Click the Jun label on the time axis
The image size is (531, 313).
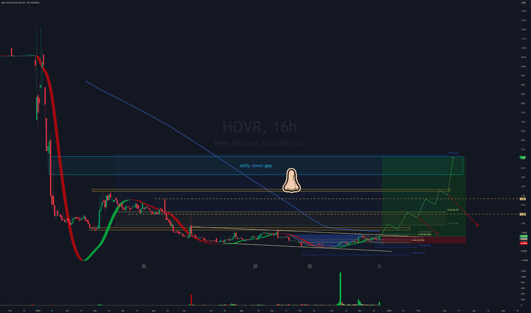(x=184, y=311)
